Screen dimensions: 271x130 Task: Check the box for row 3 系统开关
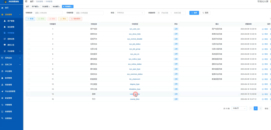click(x=29, y=39)
